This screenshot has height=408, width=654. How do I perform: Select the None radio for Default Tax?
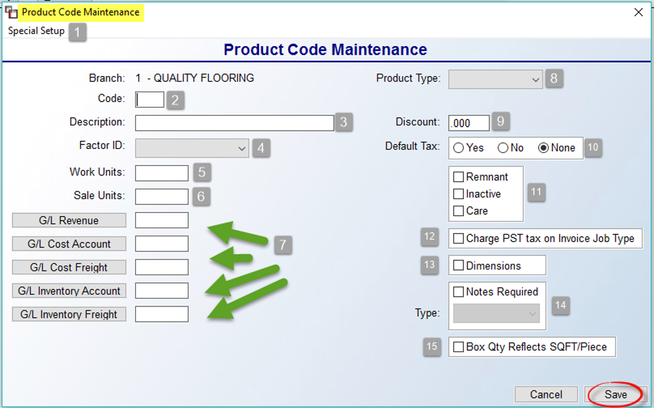543,148
